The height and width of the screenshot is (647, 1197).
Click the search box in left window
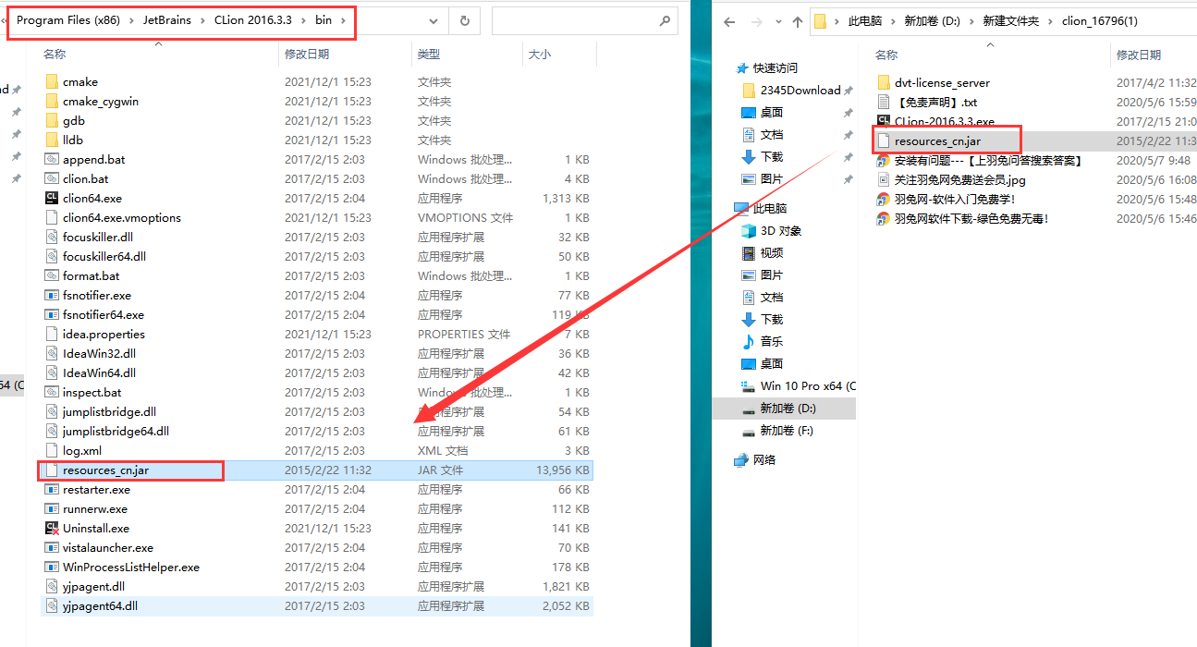coord(586,20)
